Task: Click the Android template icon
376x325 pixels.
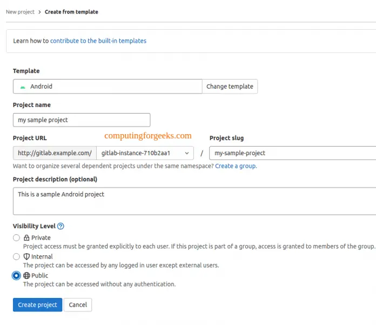Action: [x=23, y=87]
